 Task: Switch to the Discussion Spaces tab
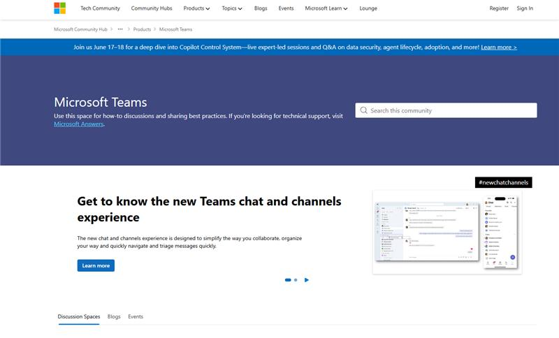pyautogui.click(x=79, y=316)
